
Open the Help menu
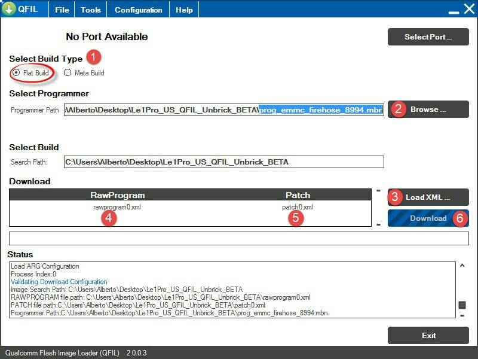click(x=184, y=10)
